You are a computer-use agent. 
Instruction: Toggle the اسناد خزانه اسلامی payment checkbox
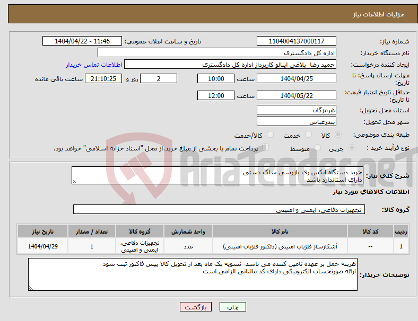pos(266,147)
